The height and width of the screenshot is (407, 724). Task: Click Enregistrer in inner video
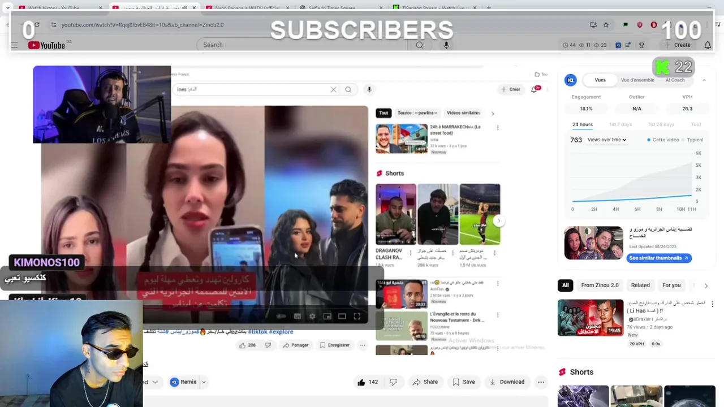pyautogui.click(x=334, y=345)
